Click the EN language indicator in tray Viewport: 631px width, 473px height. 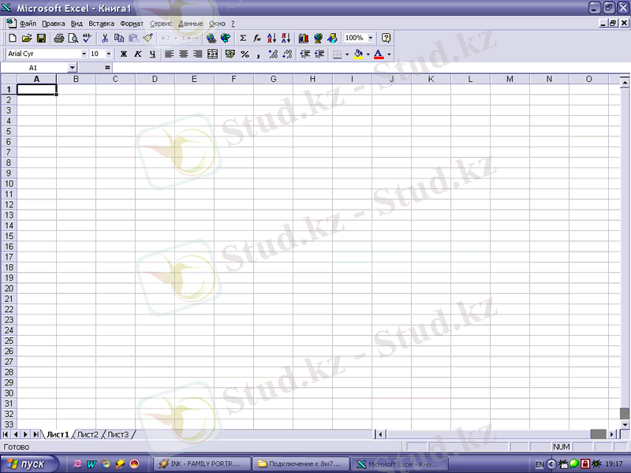pyautogui.click(x=540, y=464)
